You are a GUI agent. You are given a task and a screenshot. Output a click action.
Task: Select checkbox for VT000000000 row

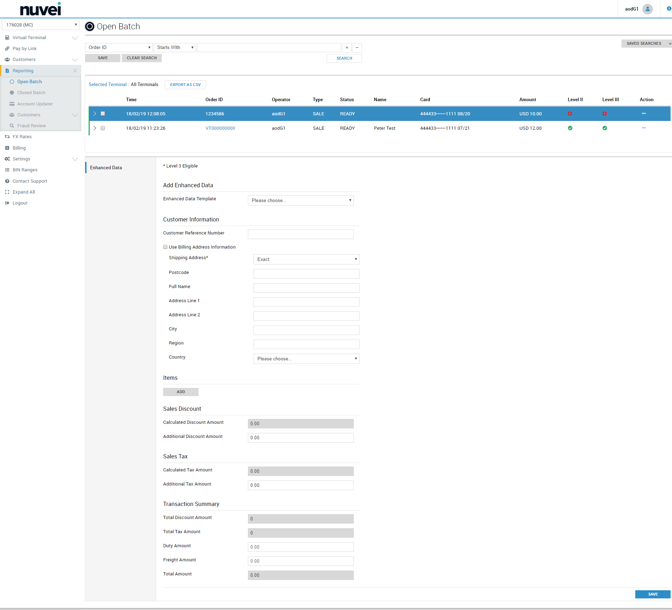click(x=103, y=128)
